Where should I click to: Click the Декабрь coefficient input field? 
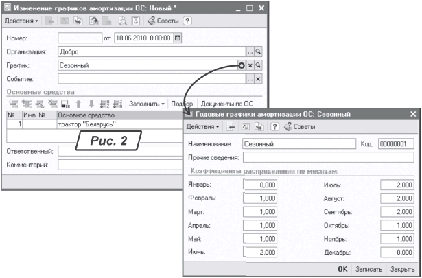393,253
